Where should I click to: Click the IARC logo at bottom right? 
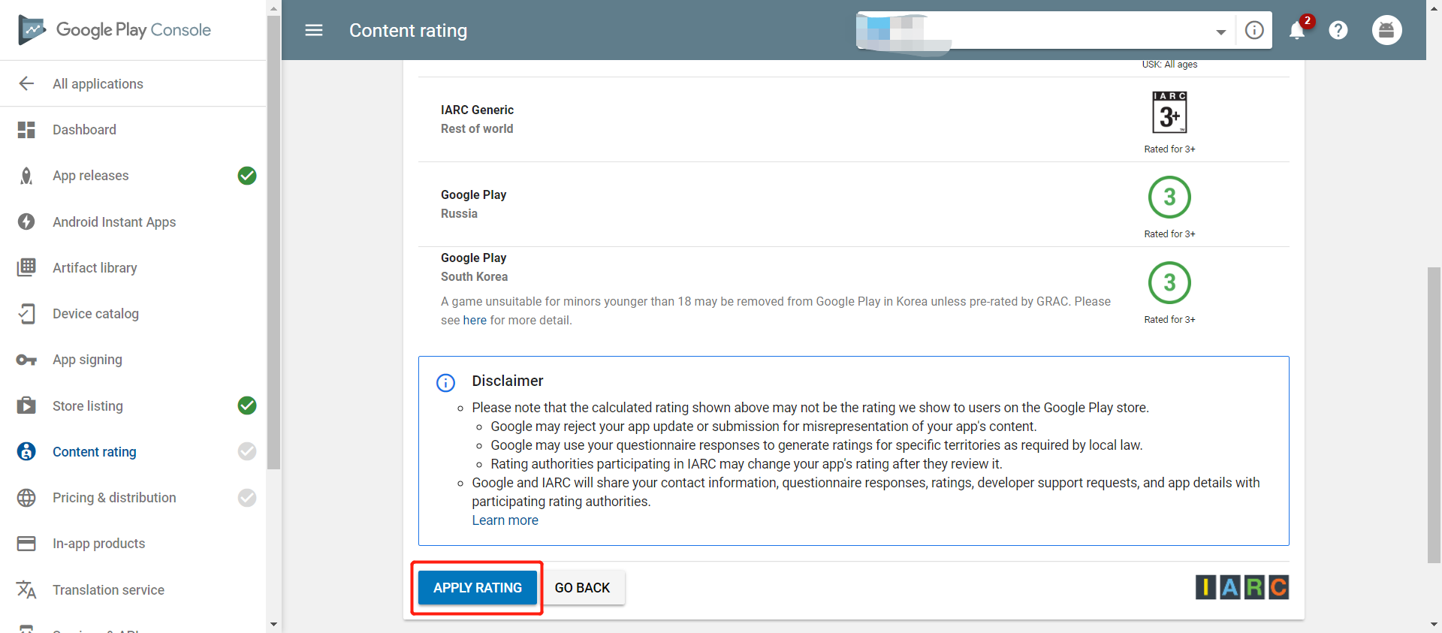pos(1242,587)
